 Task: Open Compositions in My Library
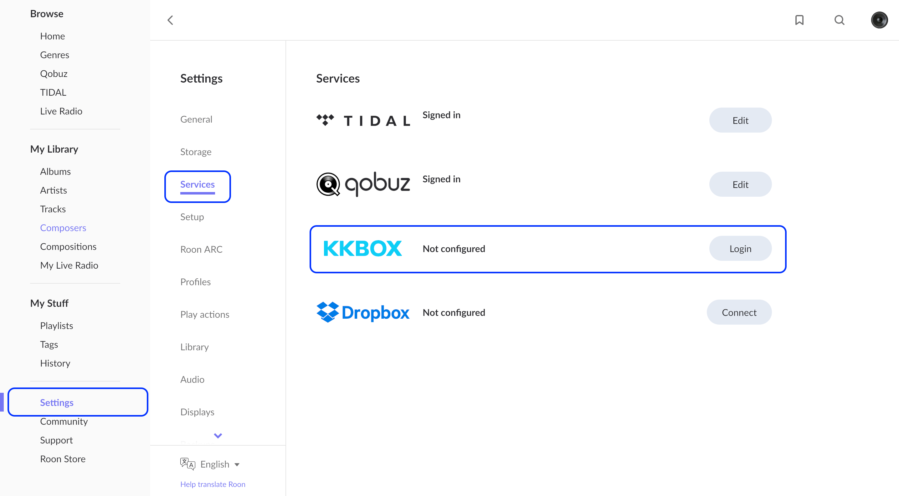[x=68, y=247]
